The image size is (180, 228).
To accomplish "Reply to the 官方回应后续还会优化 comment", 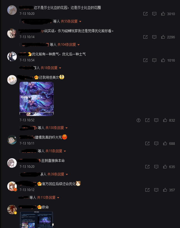I will coord(156,190).
